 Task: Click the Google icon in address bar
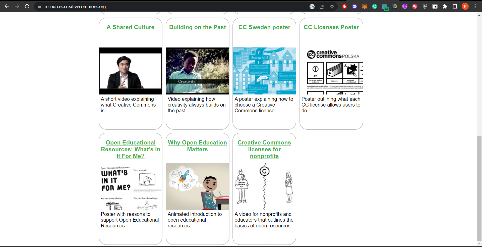312,7
